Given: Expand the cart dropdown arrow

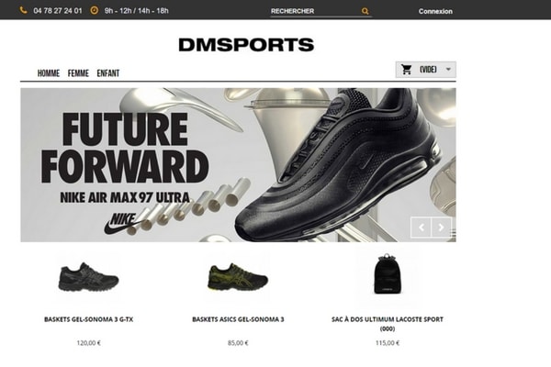Looking at the screenshot, I should (x=448, y=69).
